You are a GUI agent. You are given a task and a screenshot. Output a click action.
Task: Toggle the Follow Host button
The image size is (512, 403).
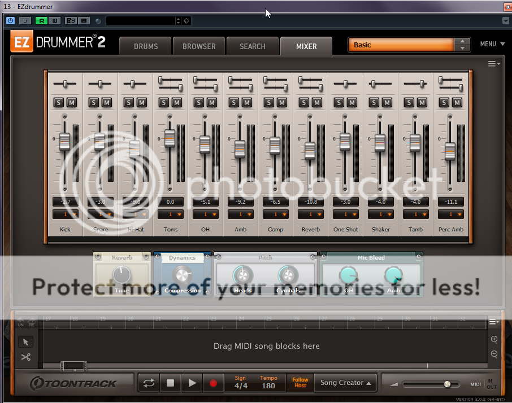coord(300,383)
